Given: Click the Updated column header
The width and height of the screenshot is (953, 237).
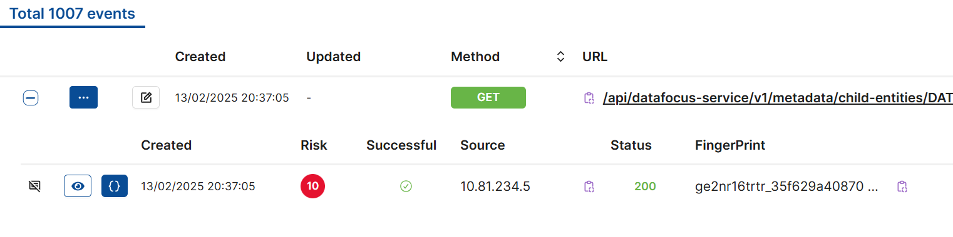Looking at the screenshot, I should [x=334, y=57].
